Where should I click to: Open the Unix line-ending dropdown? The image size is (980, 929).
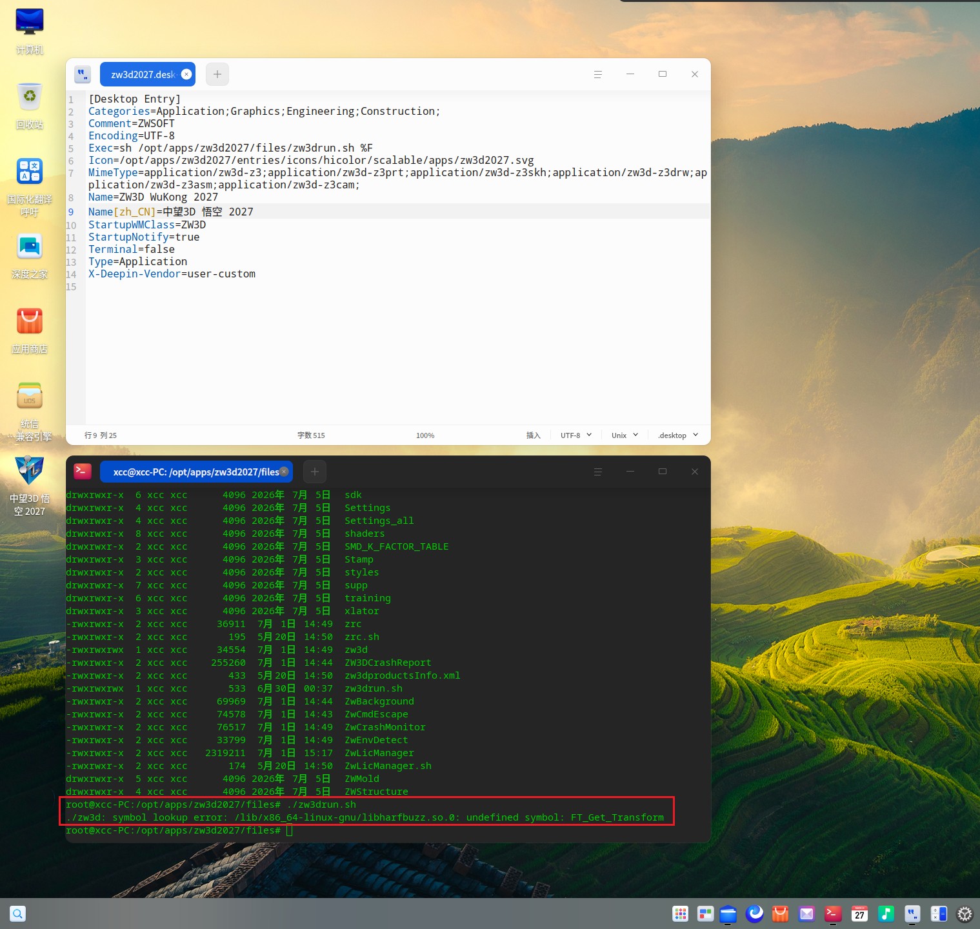(x=625, y=435)
